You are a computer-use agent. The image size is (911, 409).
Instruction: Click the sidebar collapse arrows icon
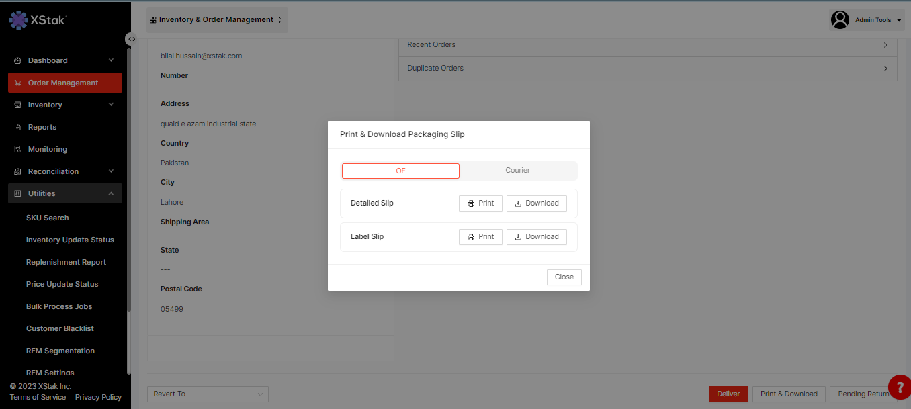(131, 39)
